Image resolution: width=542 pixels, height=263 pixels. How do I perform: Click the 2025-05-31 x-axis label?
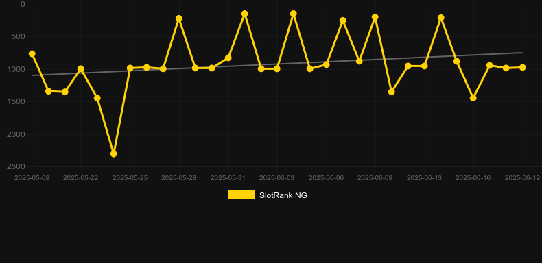point(228,178)
